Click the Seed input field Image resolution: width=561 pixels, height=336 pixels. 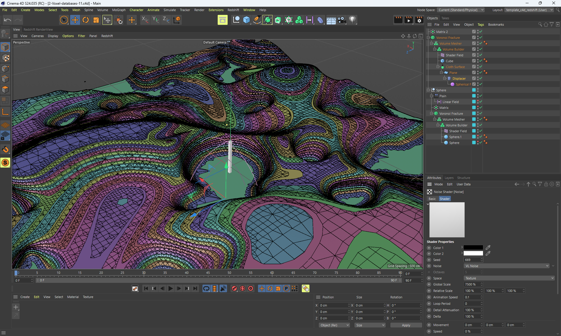pyautogui.click(x=472, y=260)
